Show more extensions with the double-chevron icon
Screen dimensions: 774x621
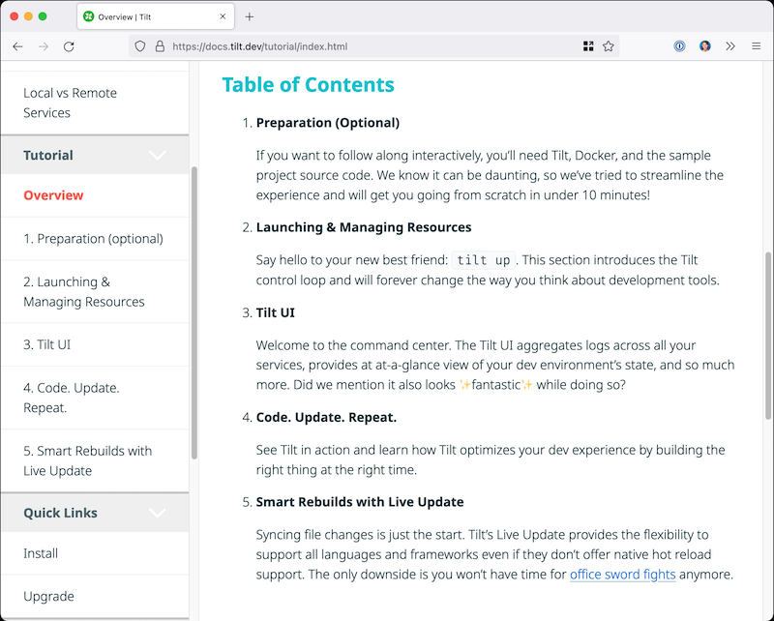click(x=730, y=46)
